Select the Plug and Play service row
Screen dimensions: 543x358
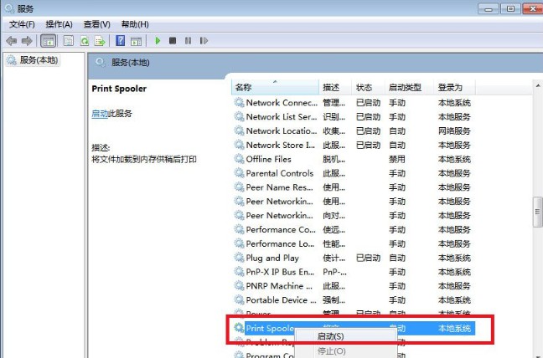(x=272, y=258)
